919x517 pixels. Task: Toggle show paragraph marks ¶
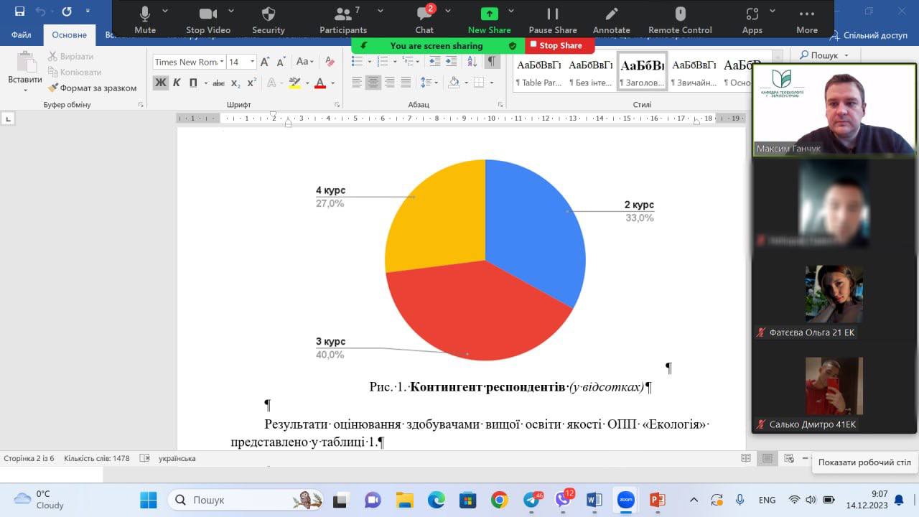point(492,62)
